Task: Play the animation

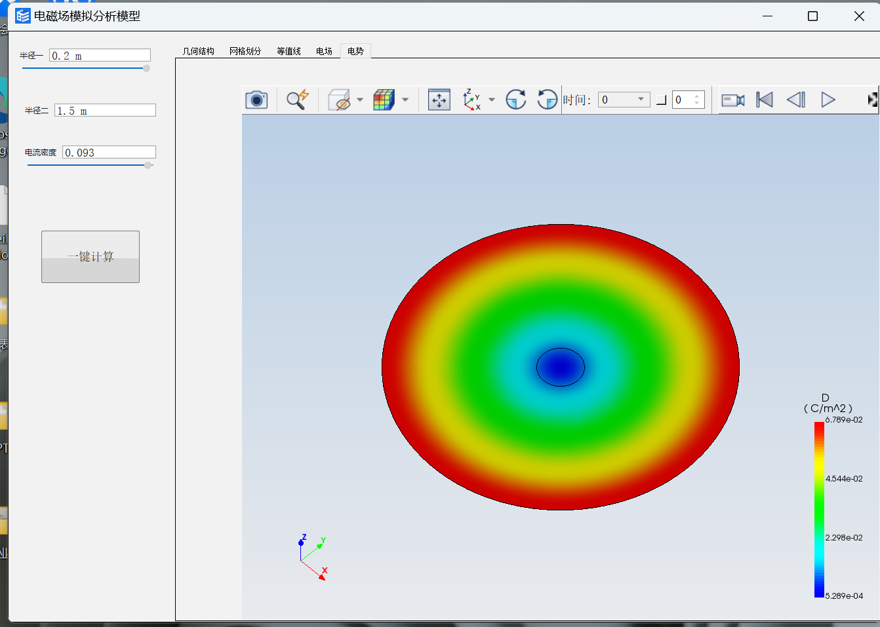Action: [x=828, y=100]
